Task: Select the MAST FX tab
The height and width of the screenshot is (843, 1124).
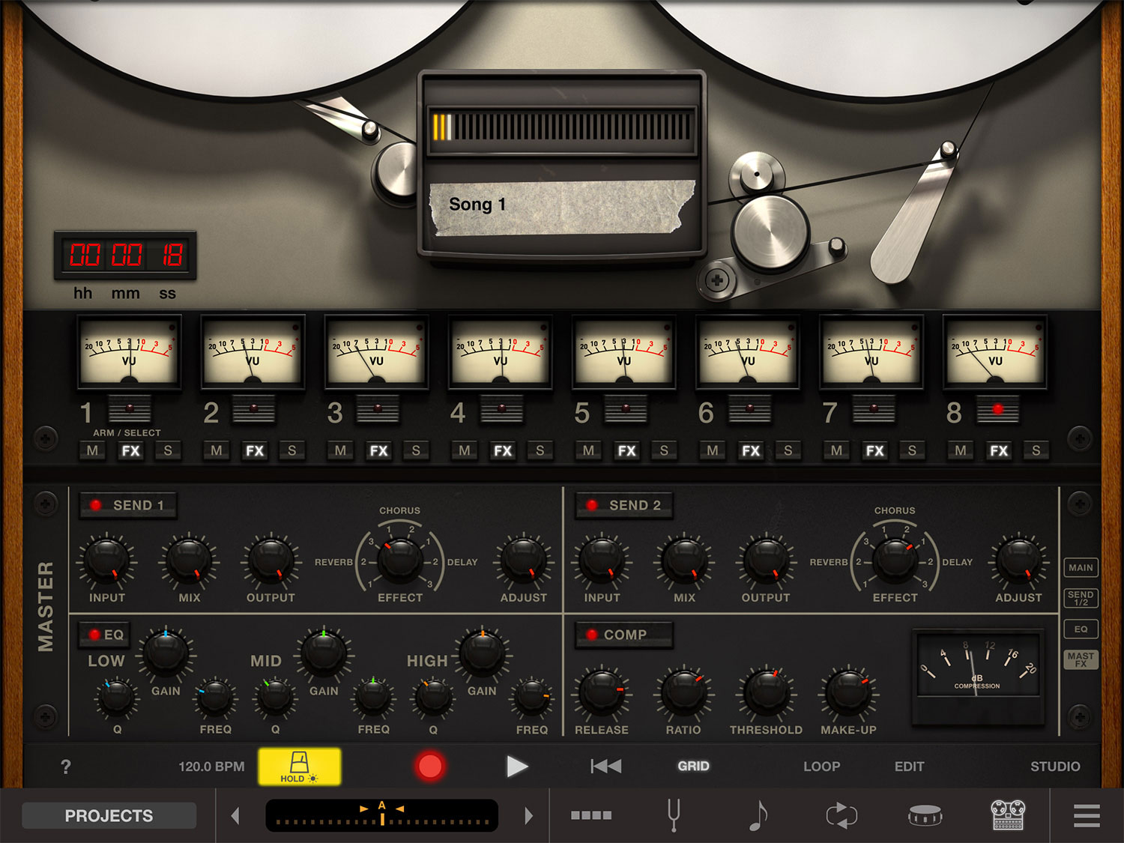Action: (1081, 659)
